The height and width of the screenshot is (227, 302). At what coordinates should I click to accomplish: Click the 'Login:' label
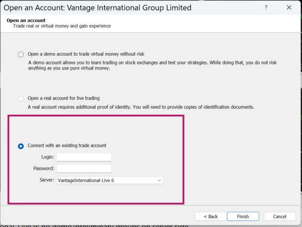(x=48, y=157)
